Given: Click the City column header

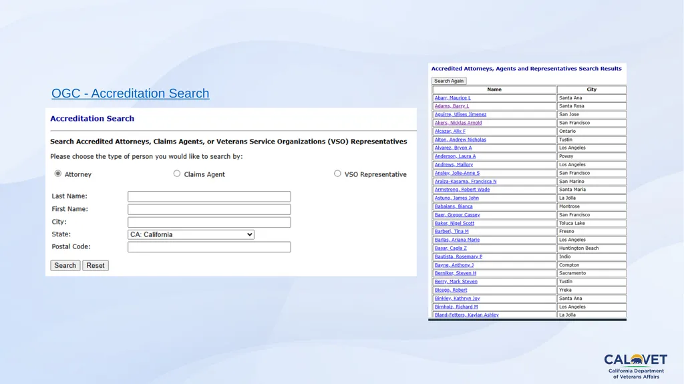Looking at the screenshot, I should pyautogui.click(x=592, y=89).
